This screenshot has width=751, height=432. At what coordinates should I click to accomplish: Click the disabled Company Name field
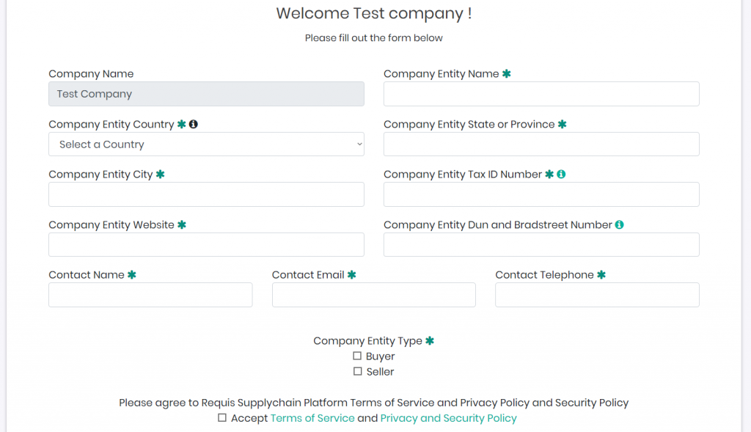coord(206,94)
